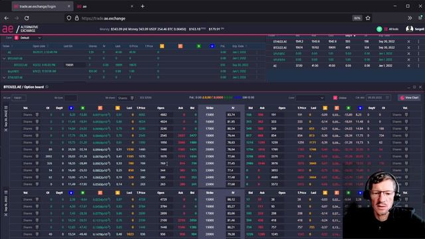Select ETHU22.AE in the watchlist
Screen dimensions: 425x239
(280, 41)
